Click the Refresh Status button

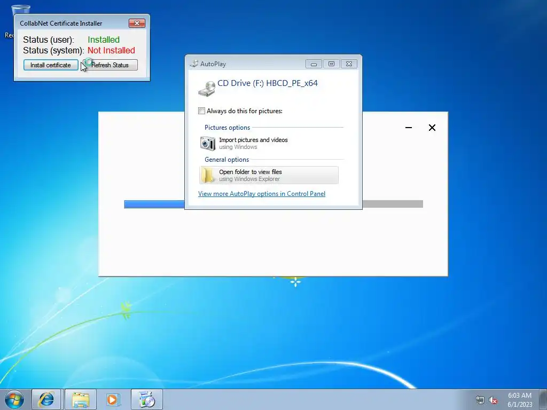[x=110, y=65]
